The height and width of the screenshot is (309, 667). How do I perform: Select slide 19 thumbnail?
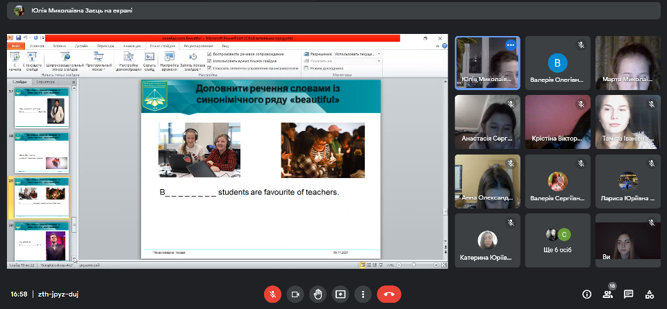click(42, 197)
